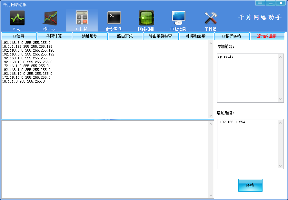
Task: Select the 添加前后缀 tab
Action: 267,36
